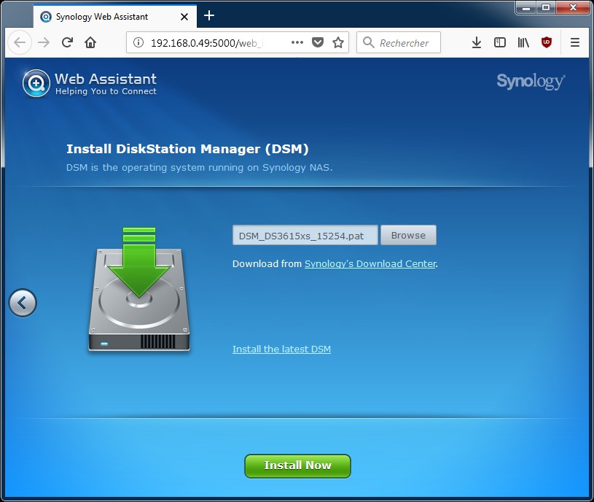Follow the Synology's Download Center link
The width and height of the screenshot is (594, 502).
coord(370,264)
